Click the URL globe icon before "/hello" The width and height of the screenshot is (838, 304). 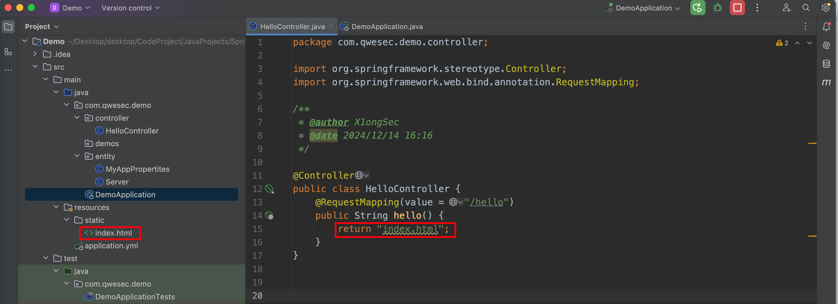456,202
